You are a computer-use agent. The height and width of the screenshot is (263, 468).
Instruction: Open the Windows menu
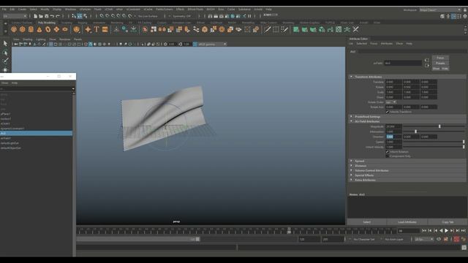(x=70, y=9)
